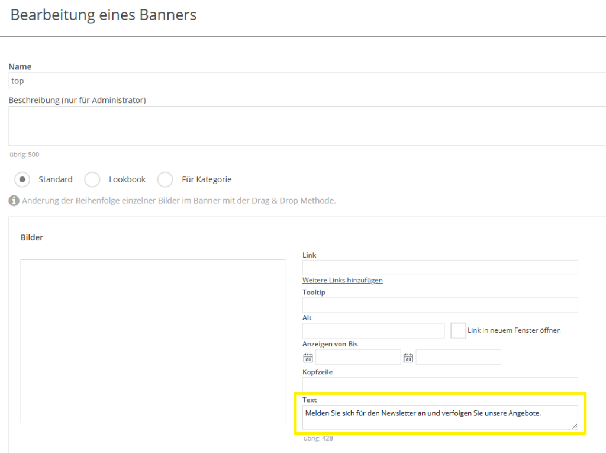Viewport: 606px width, 453px height.
Task: Click the übrig: 500 character counter
Action: tap(24, 155)
